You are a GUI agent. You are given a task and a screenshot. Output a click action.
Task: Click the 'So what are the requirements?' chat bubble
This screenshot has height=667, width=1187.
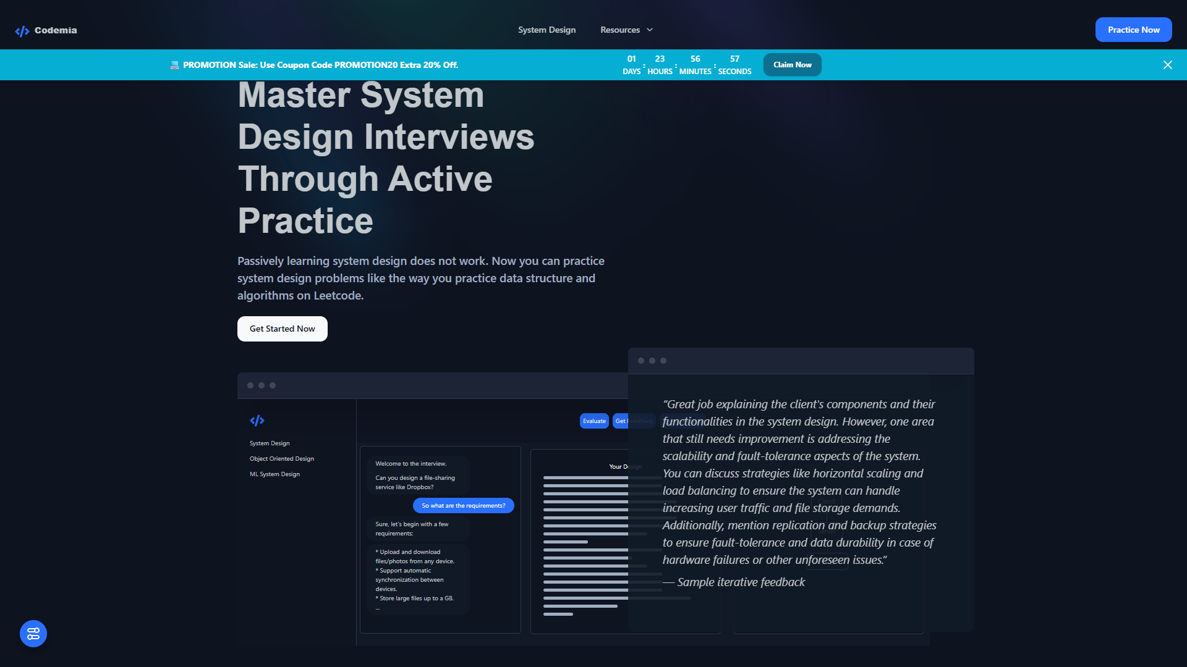[x=463, y=506]
